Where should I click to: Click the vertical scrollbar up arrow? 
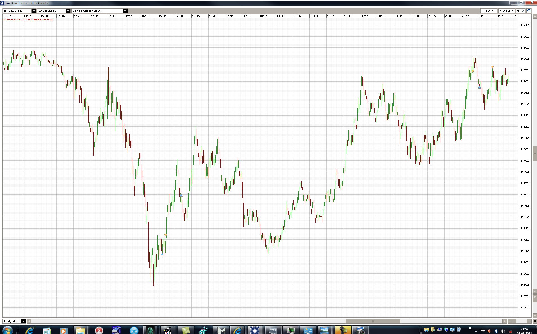click(x=534, y=16)
